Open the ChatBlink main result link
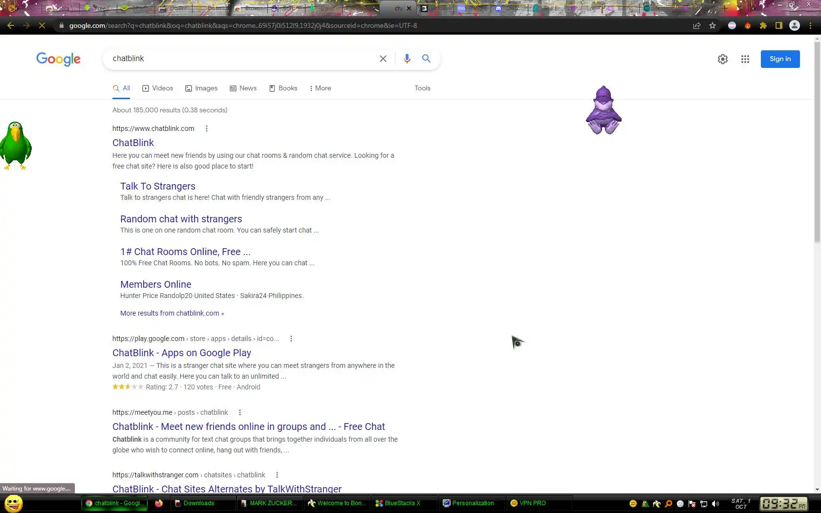Image resolution: width=821 pixels, height=513 pixels. pos(133,143)
